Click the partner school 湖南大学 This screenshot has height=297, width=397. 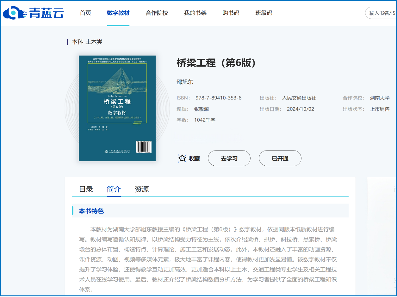(x=380, y=98)
